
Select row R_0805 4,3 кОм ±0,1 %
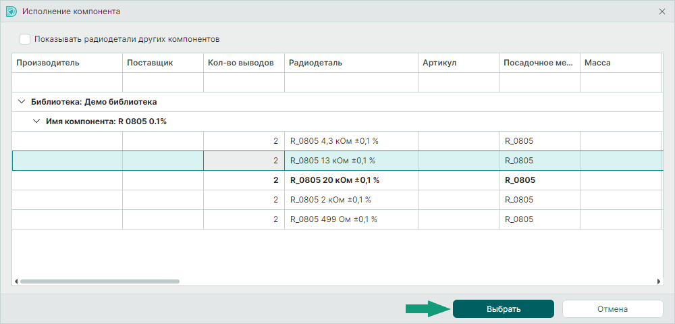(337, 140)
